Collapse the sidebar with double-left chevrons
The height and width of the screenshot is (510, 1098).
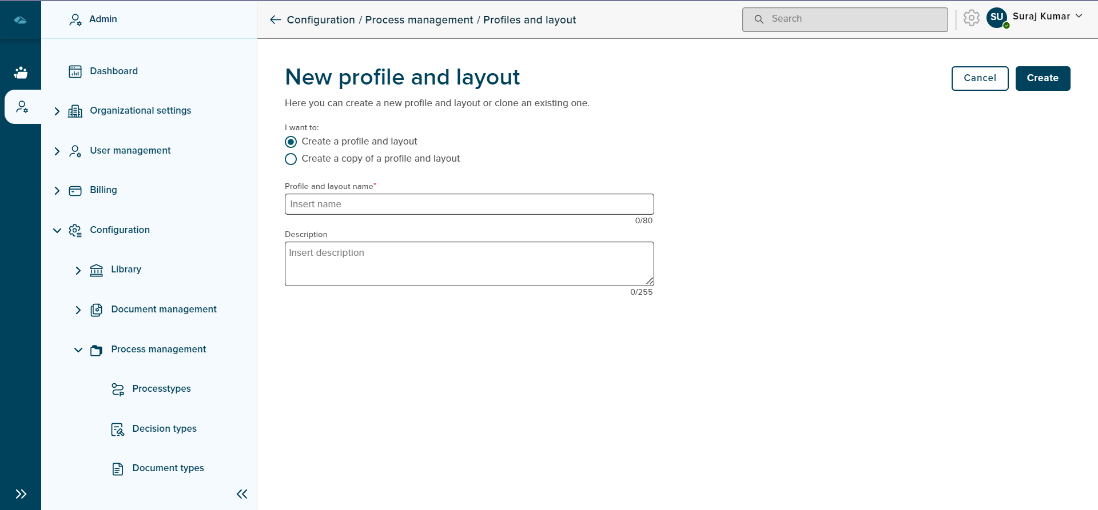pyautogui.click(x=242, y=494)
